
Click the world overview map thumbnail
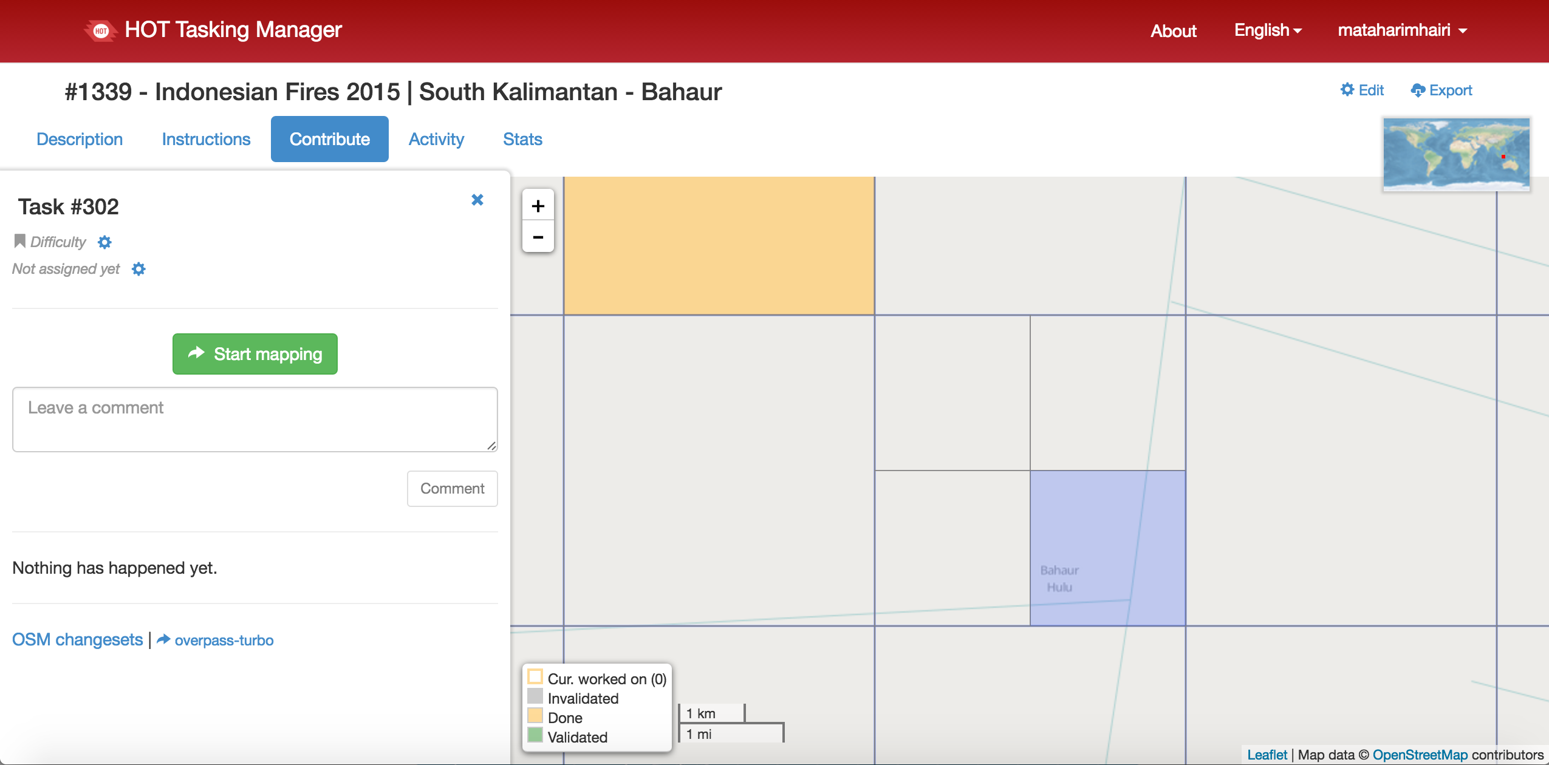click(1456, 154)
